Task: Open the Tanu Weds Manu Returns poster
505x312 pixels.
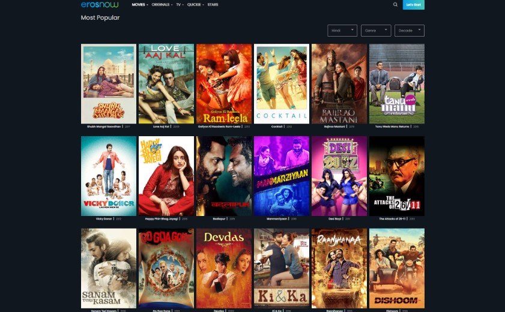Action: (397, 83)
